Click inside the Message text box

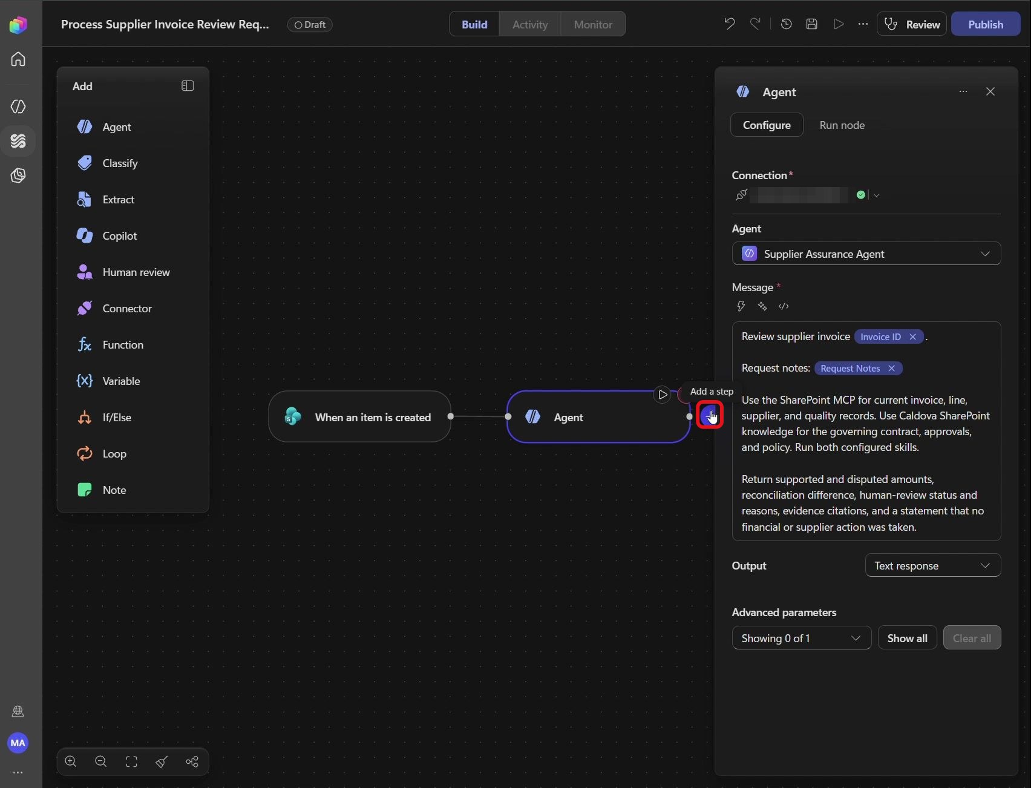[866, 431]
